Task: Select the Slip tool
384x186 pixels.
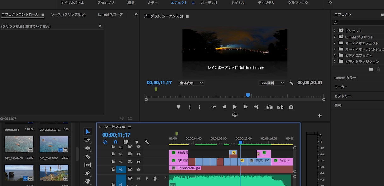Action: click(88, 165)
